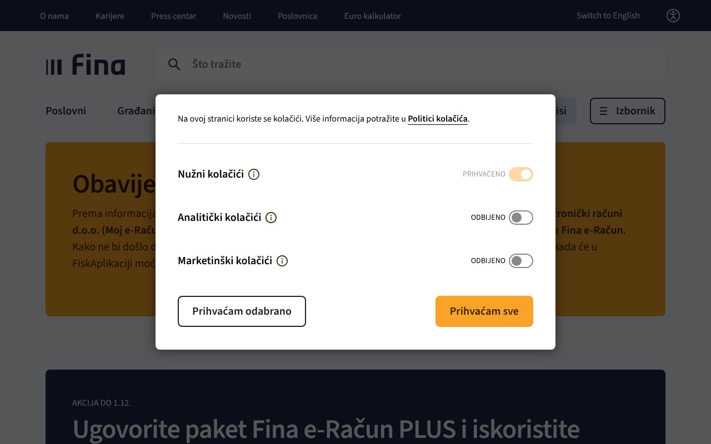
Task: Open the Poslovnice page link
Action: point(298,16)
